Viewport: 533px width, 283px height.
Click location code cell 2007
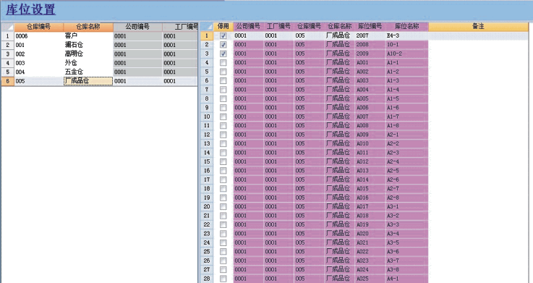370,35
